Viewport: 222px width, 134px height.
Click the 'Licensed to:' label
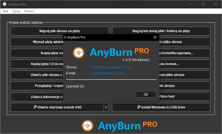point(75,86)
